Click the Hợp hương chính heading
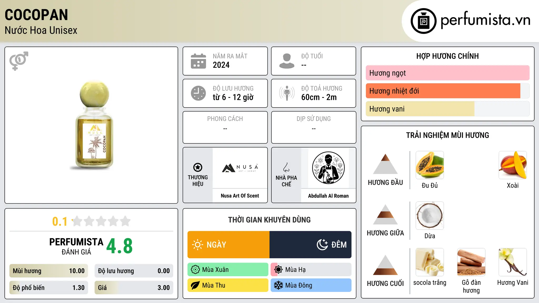539x303 pixels. tap(448, 56)
